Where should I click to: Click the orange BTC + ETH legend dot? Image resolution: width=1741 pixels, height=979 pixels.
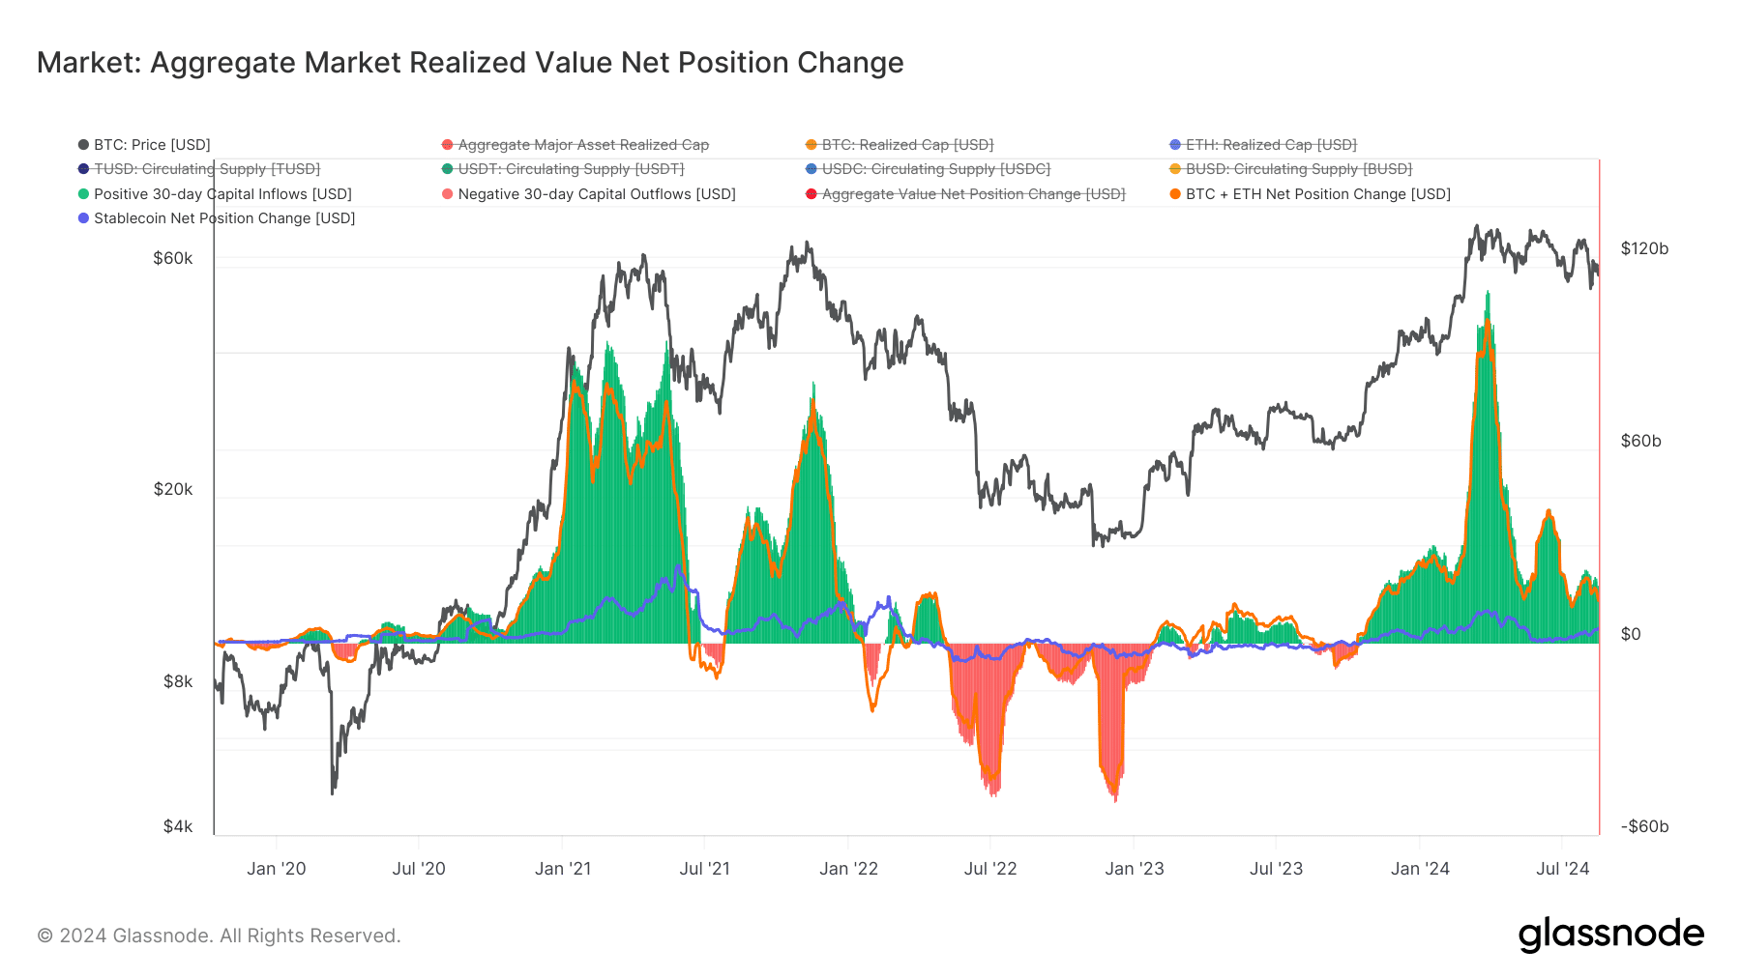click(x=1175, y=194)
